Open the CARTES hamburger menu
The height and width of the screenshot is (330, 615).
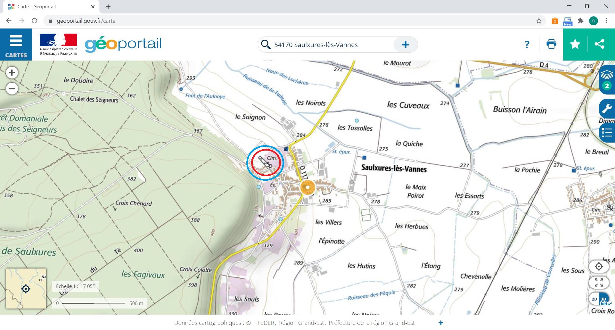(x=16, y=44)
